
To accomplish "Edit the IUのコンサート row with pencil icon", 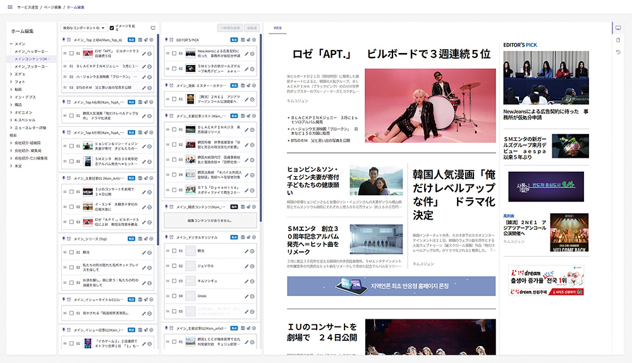I will click(x=144, y=192).
